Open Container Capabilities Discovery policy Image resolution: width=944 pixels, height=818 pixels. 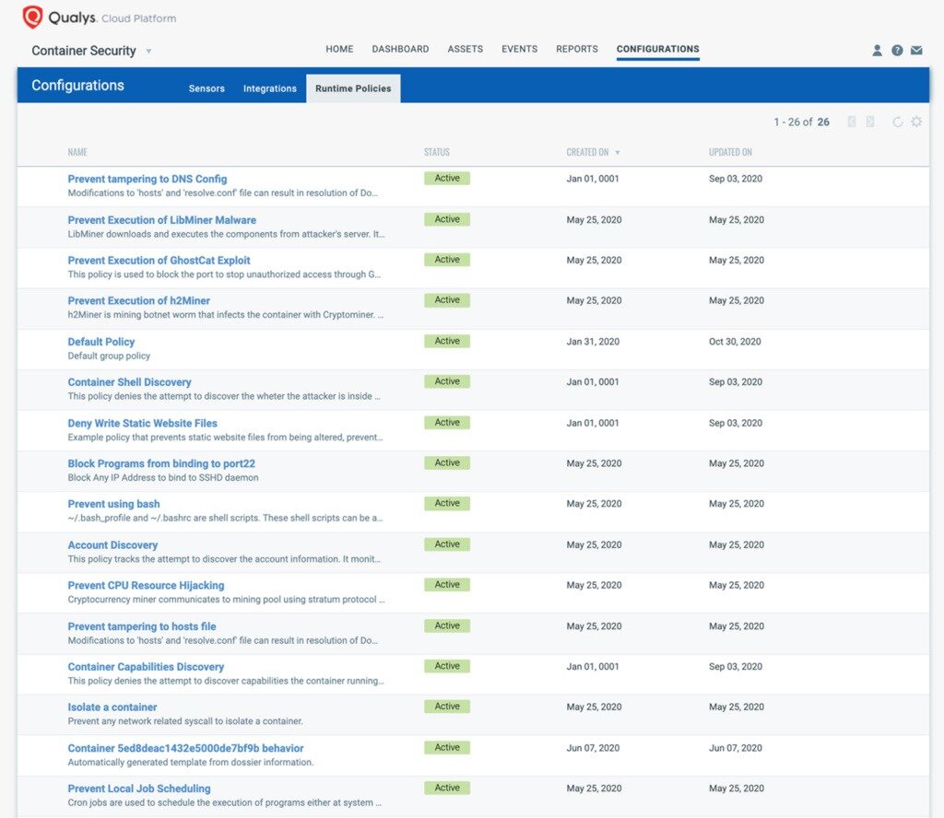(x=146, y=667)
